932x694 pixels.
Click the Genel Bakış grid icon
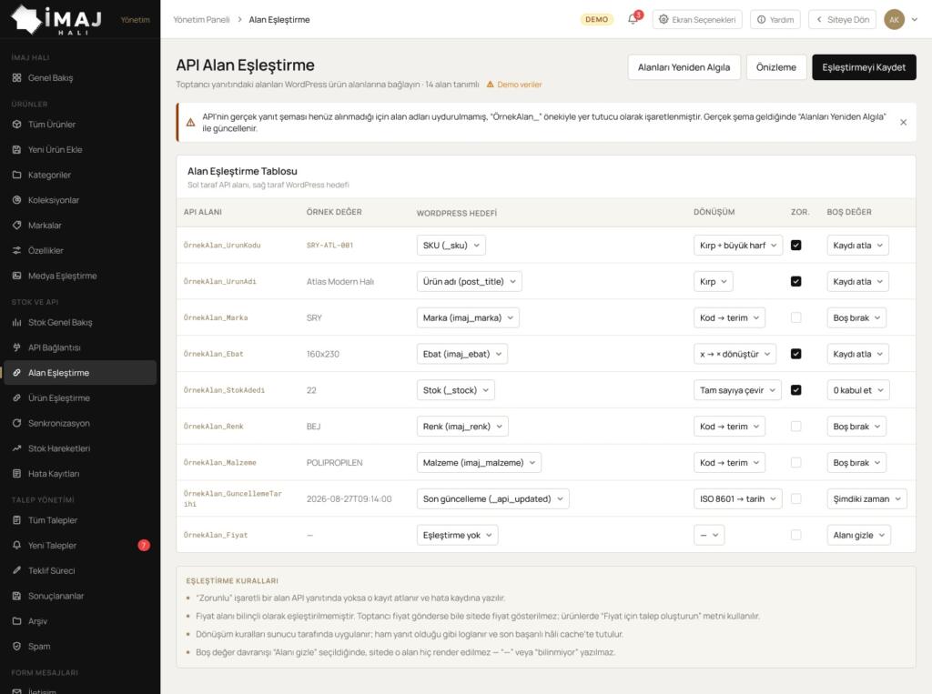click(16, 78)
